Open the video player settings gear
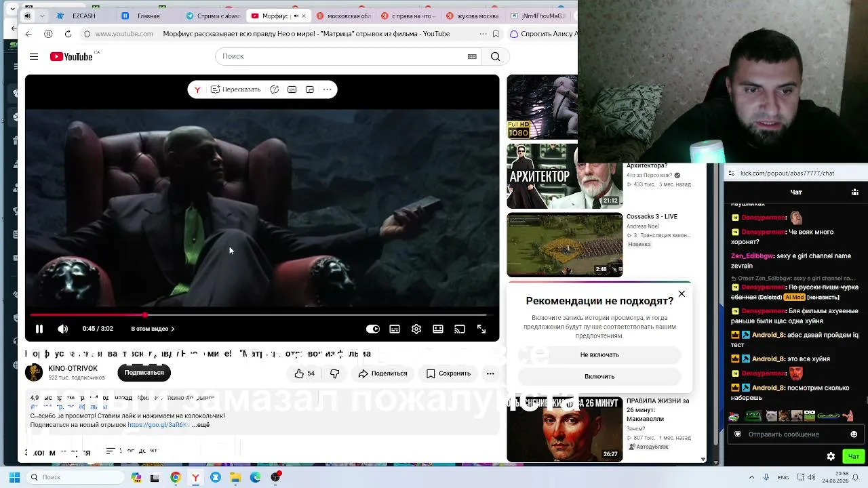The image size is (868, 488). coord(416,329)
